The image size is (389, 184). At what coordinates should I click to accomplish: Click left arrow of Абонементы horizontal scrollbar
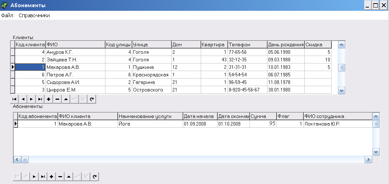click(x=17, y=159)
